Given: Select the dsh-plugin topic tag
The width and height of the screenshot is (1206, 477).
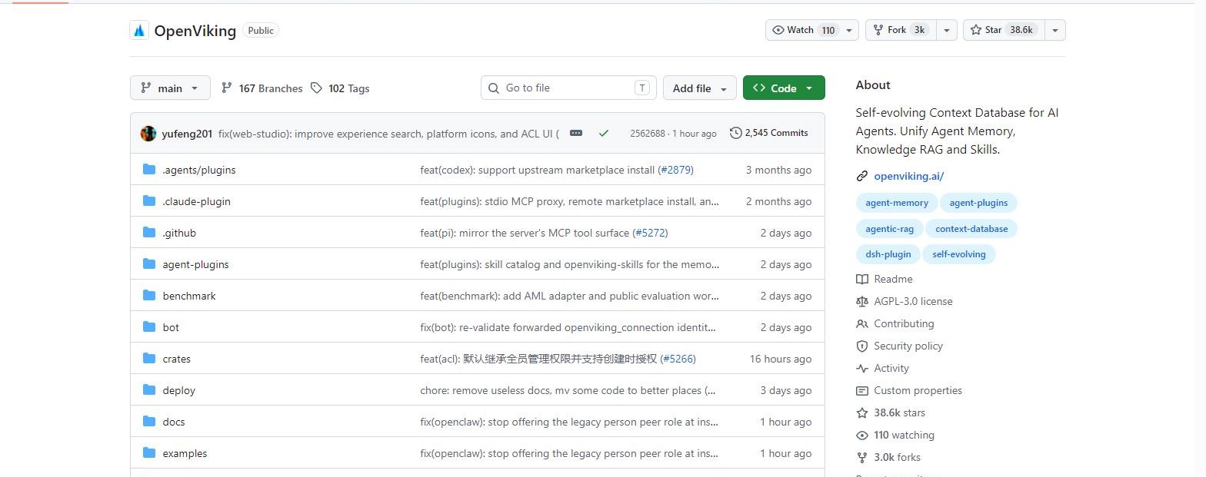Looking at the screenshot, I should tap(888, 253).
